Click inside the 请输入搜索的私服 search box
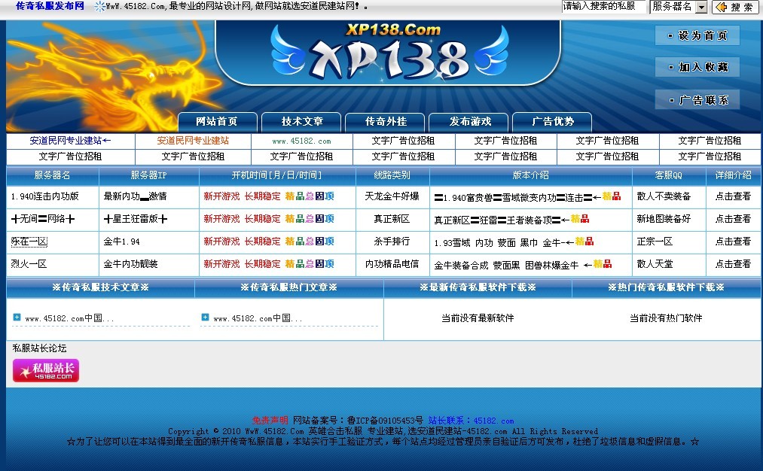 603,7
